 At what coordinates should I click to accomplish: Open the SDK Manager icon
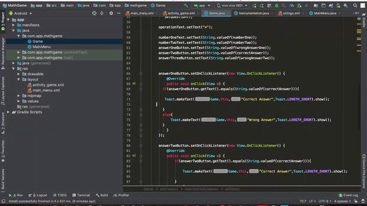pyautogui.click(x=346, y=5)
